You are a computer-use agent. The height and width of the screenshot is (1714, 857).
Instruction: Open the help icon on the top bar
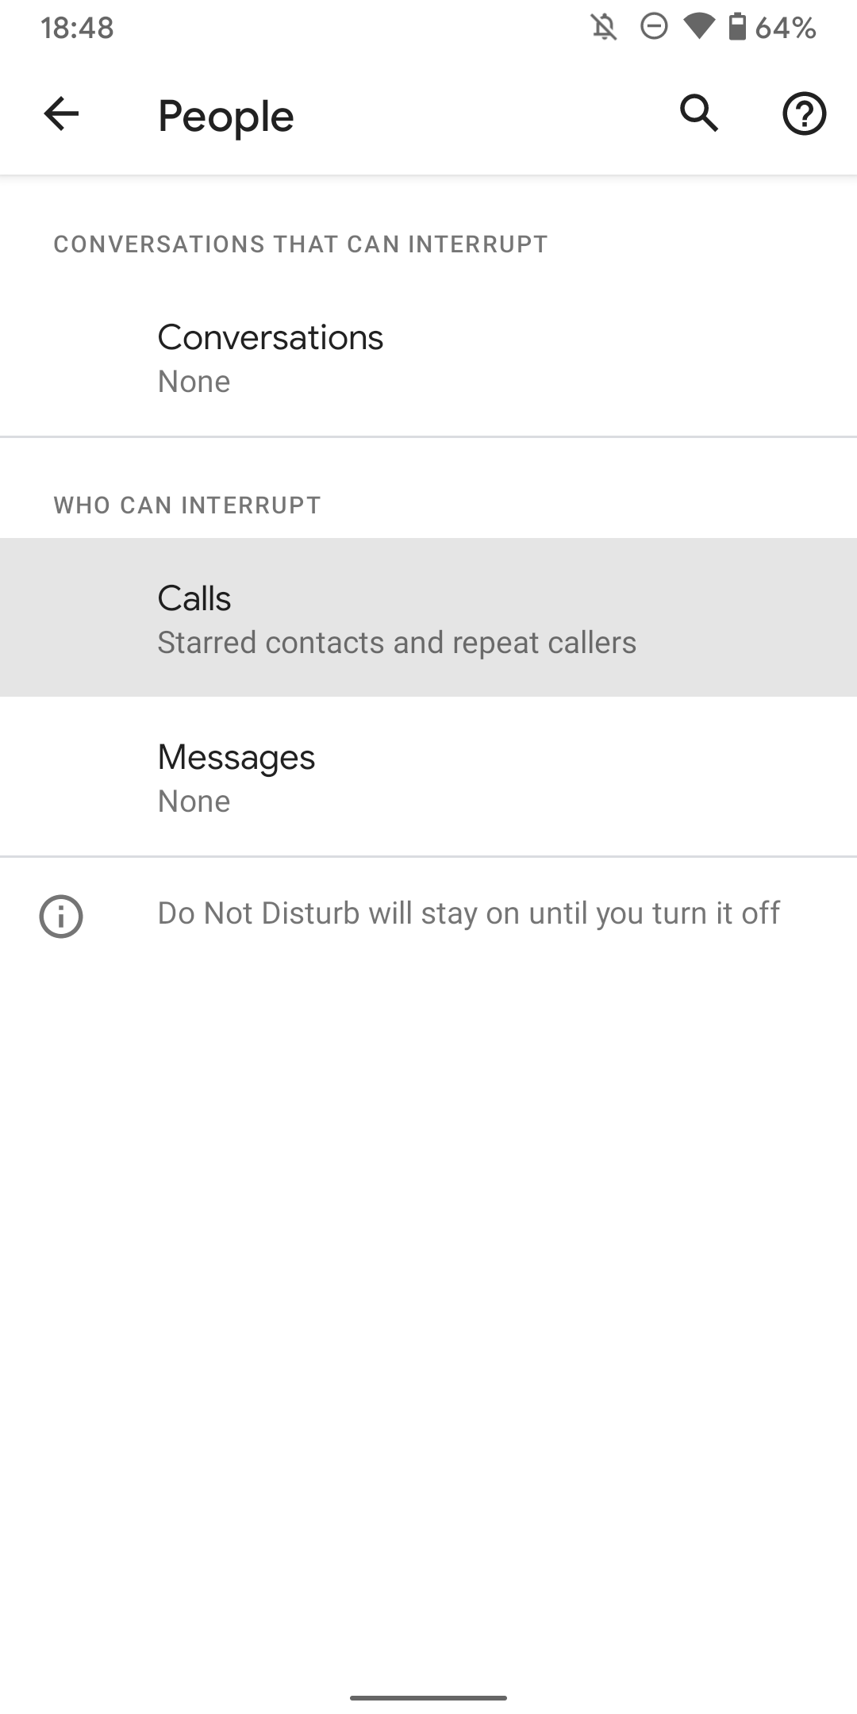pos(803,113)
